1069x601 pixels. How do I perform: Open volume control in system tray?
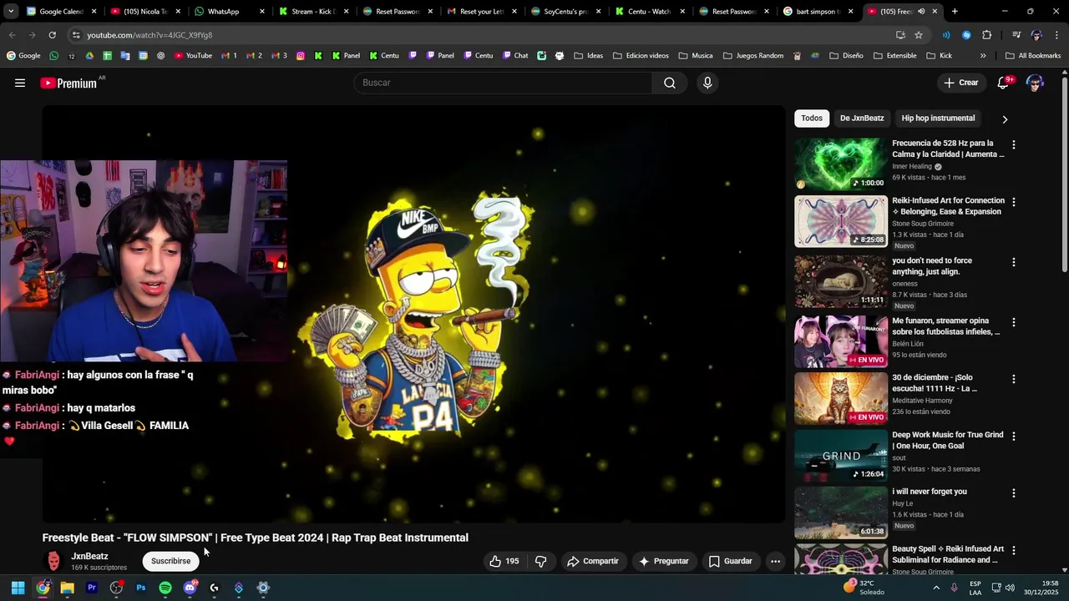1010,588
